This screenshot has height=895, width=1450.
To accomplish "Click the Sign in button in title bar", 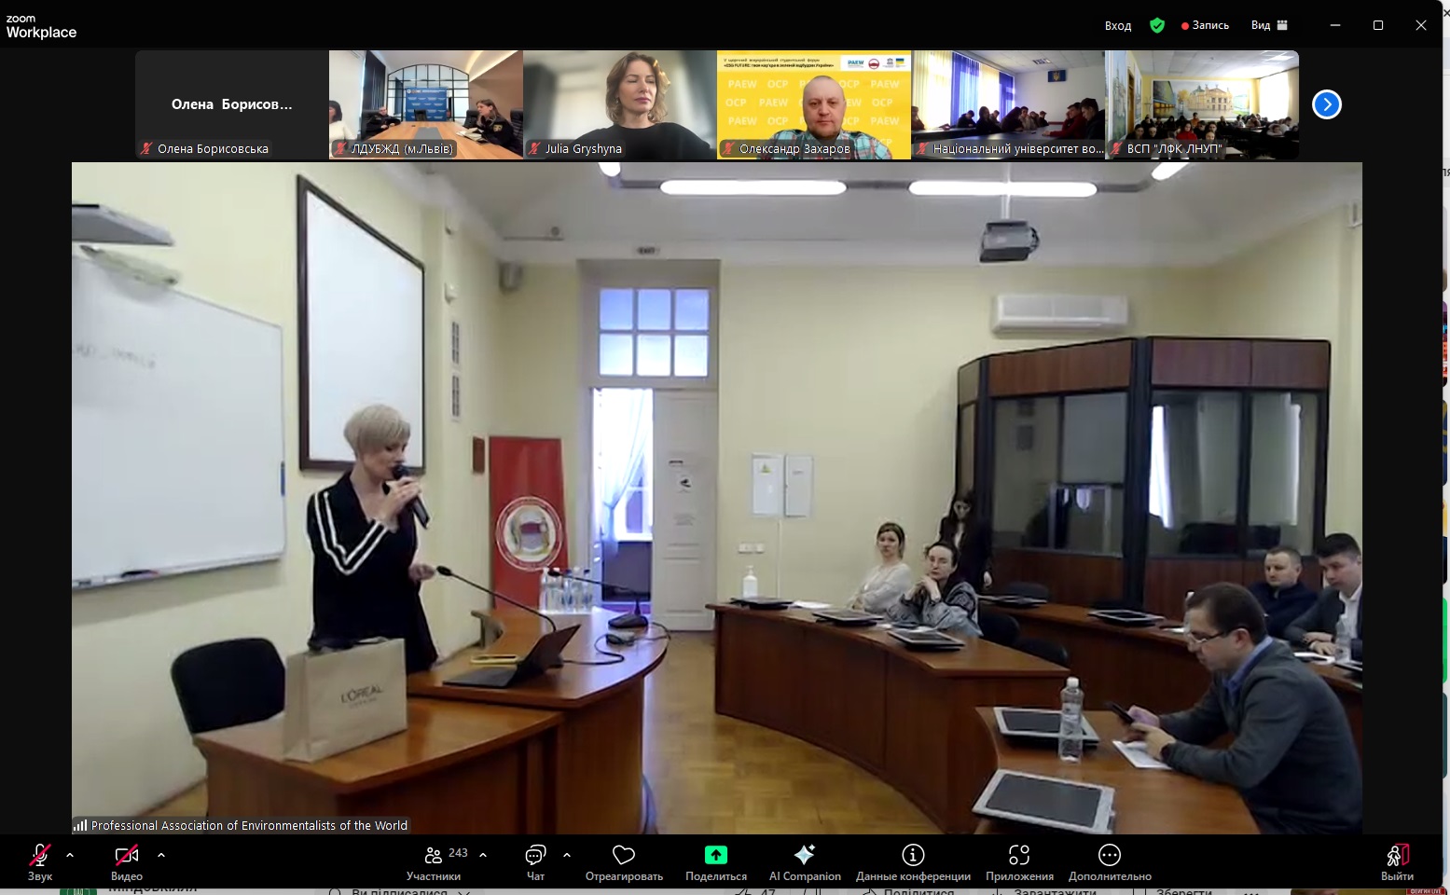I will click(1117, 25).
